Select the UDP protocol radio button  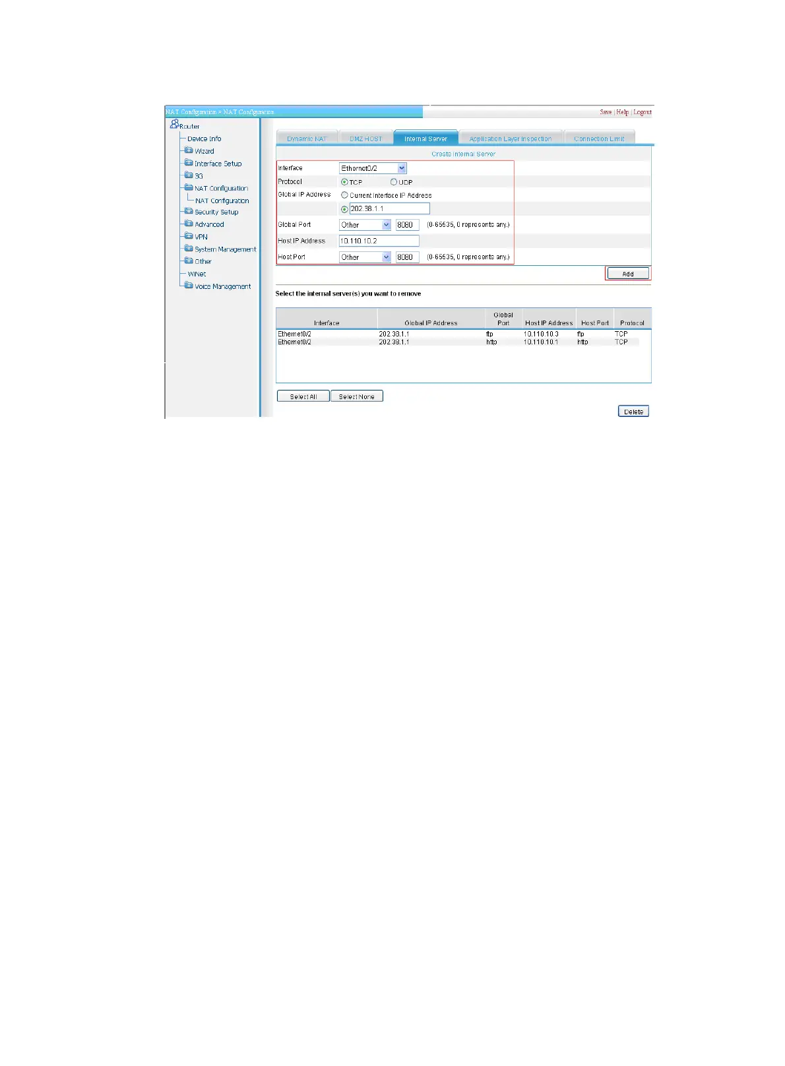tap(394, 182)
